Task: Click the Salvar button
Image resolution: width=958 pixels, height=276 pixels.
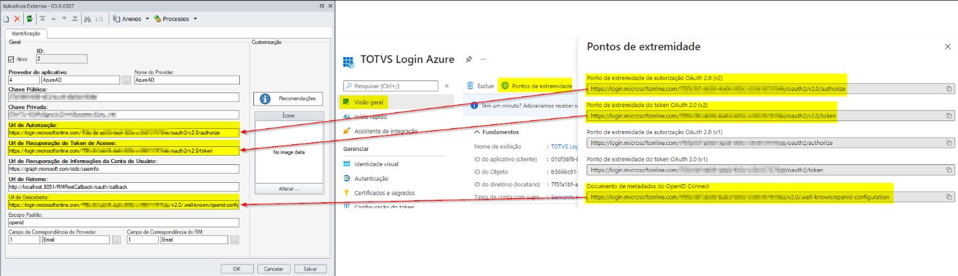Action: tap(310, 269)
